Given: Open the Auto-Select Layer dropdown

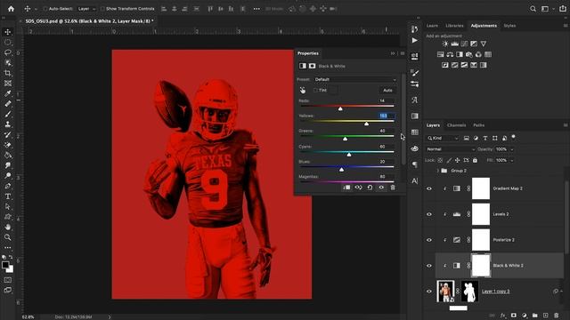Looking at the screenshot, I should (86, 9).
